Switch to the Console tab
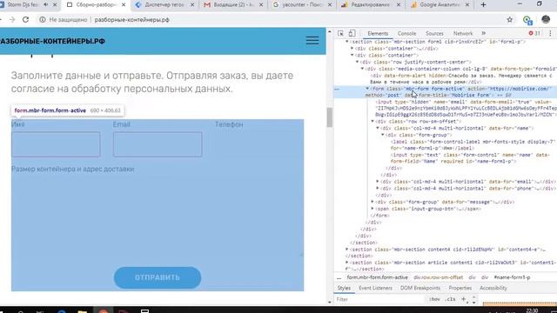 point(406,33)
